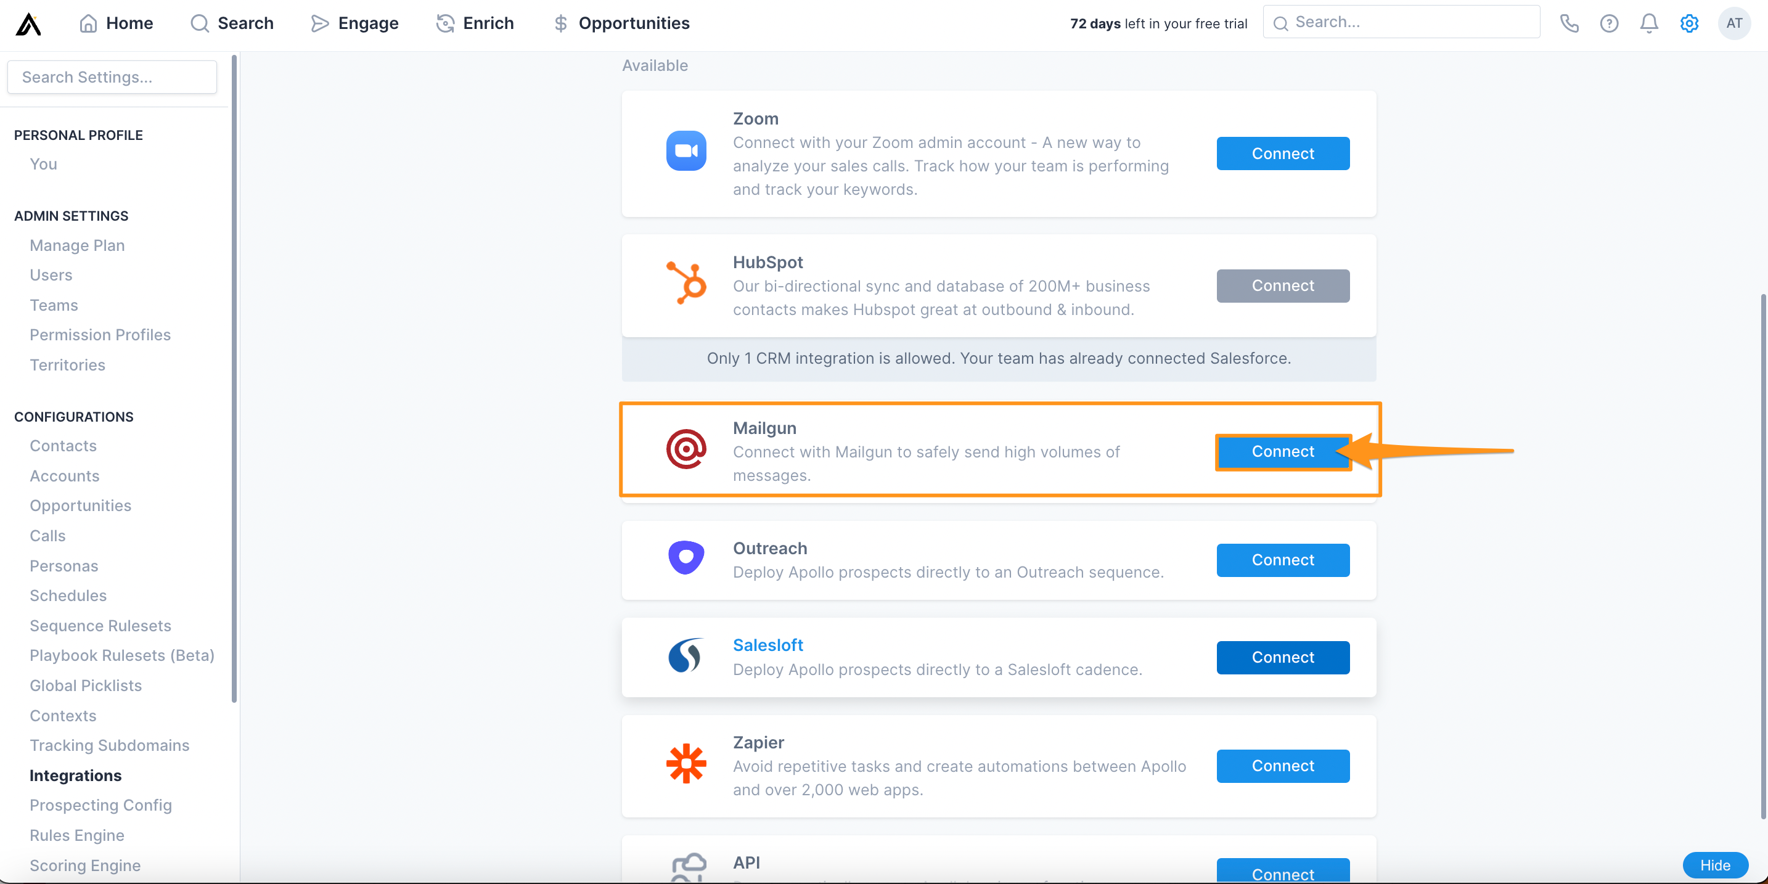The width and height of the screenshot is (1768, 884).
Task: Open the notifications bell icon
Action: click(1648, 23)
